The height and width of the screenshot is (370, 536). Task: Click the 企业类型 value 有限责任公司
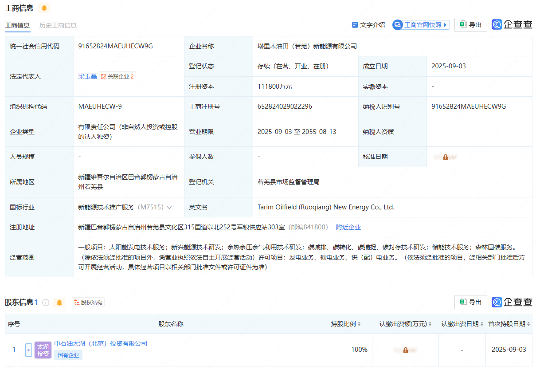click(x=128, y=132)
